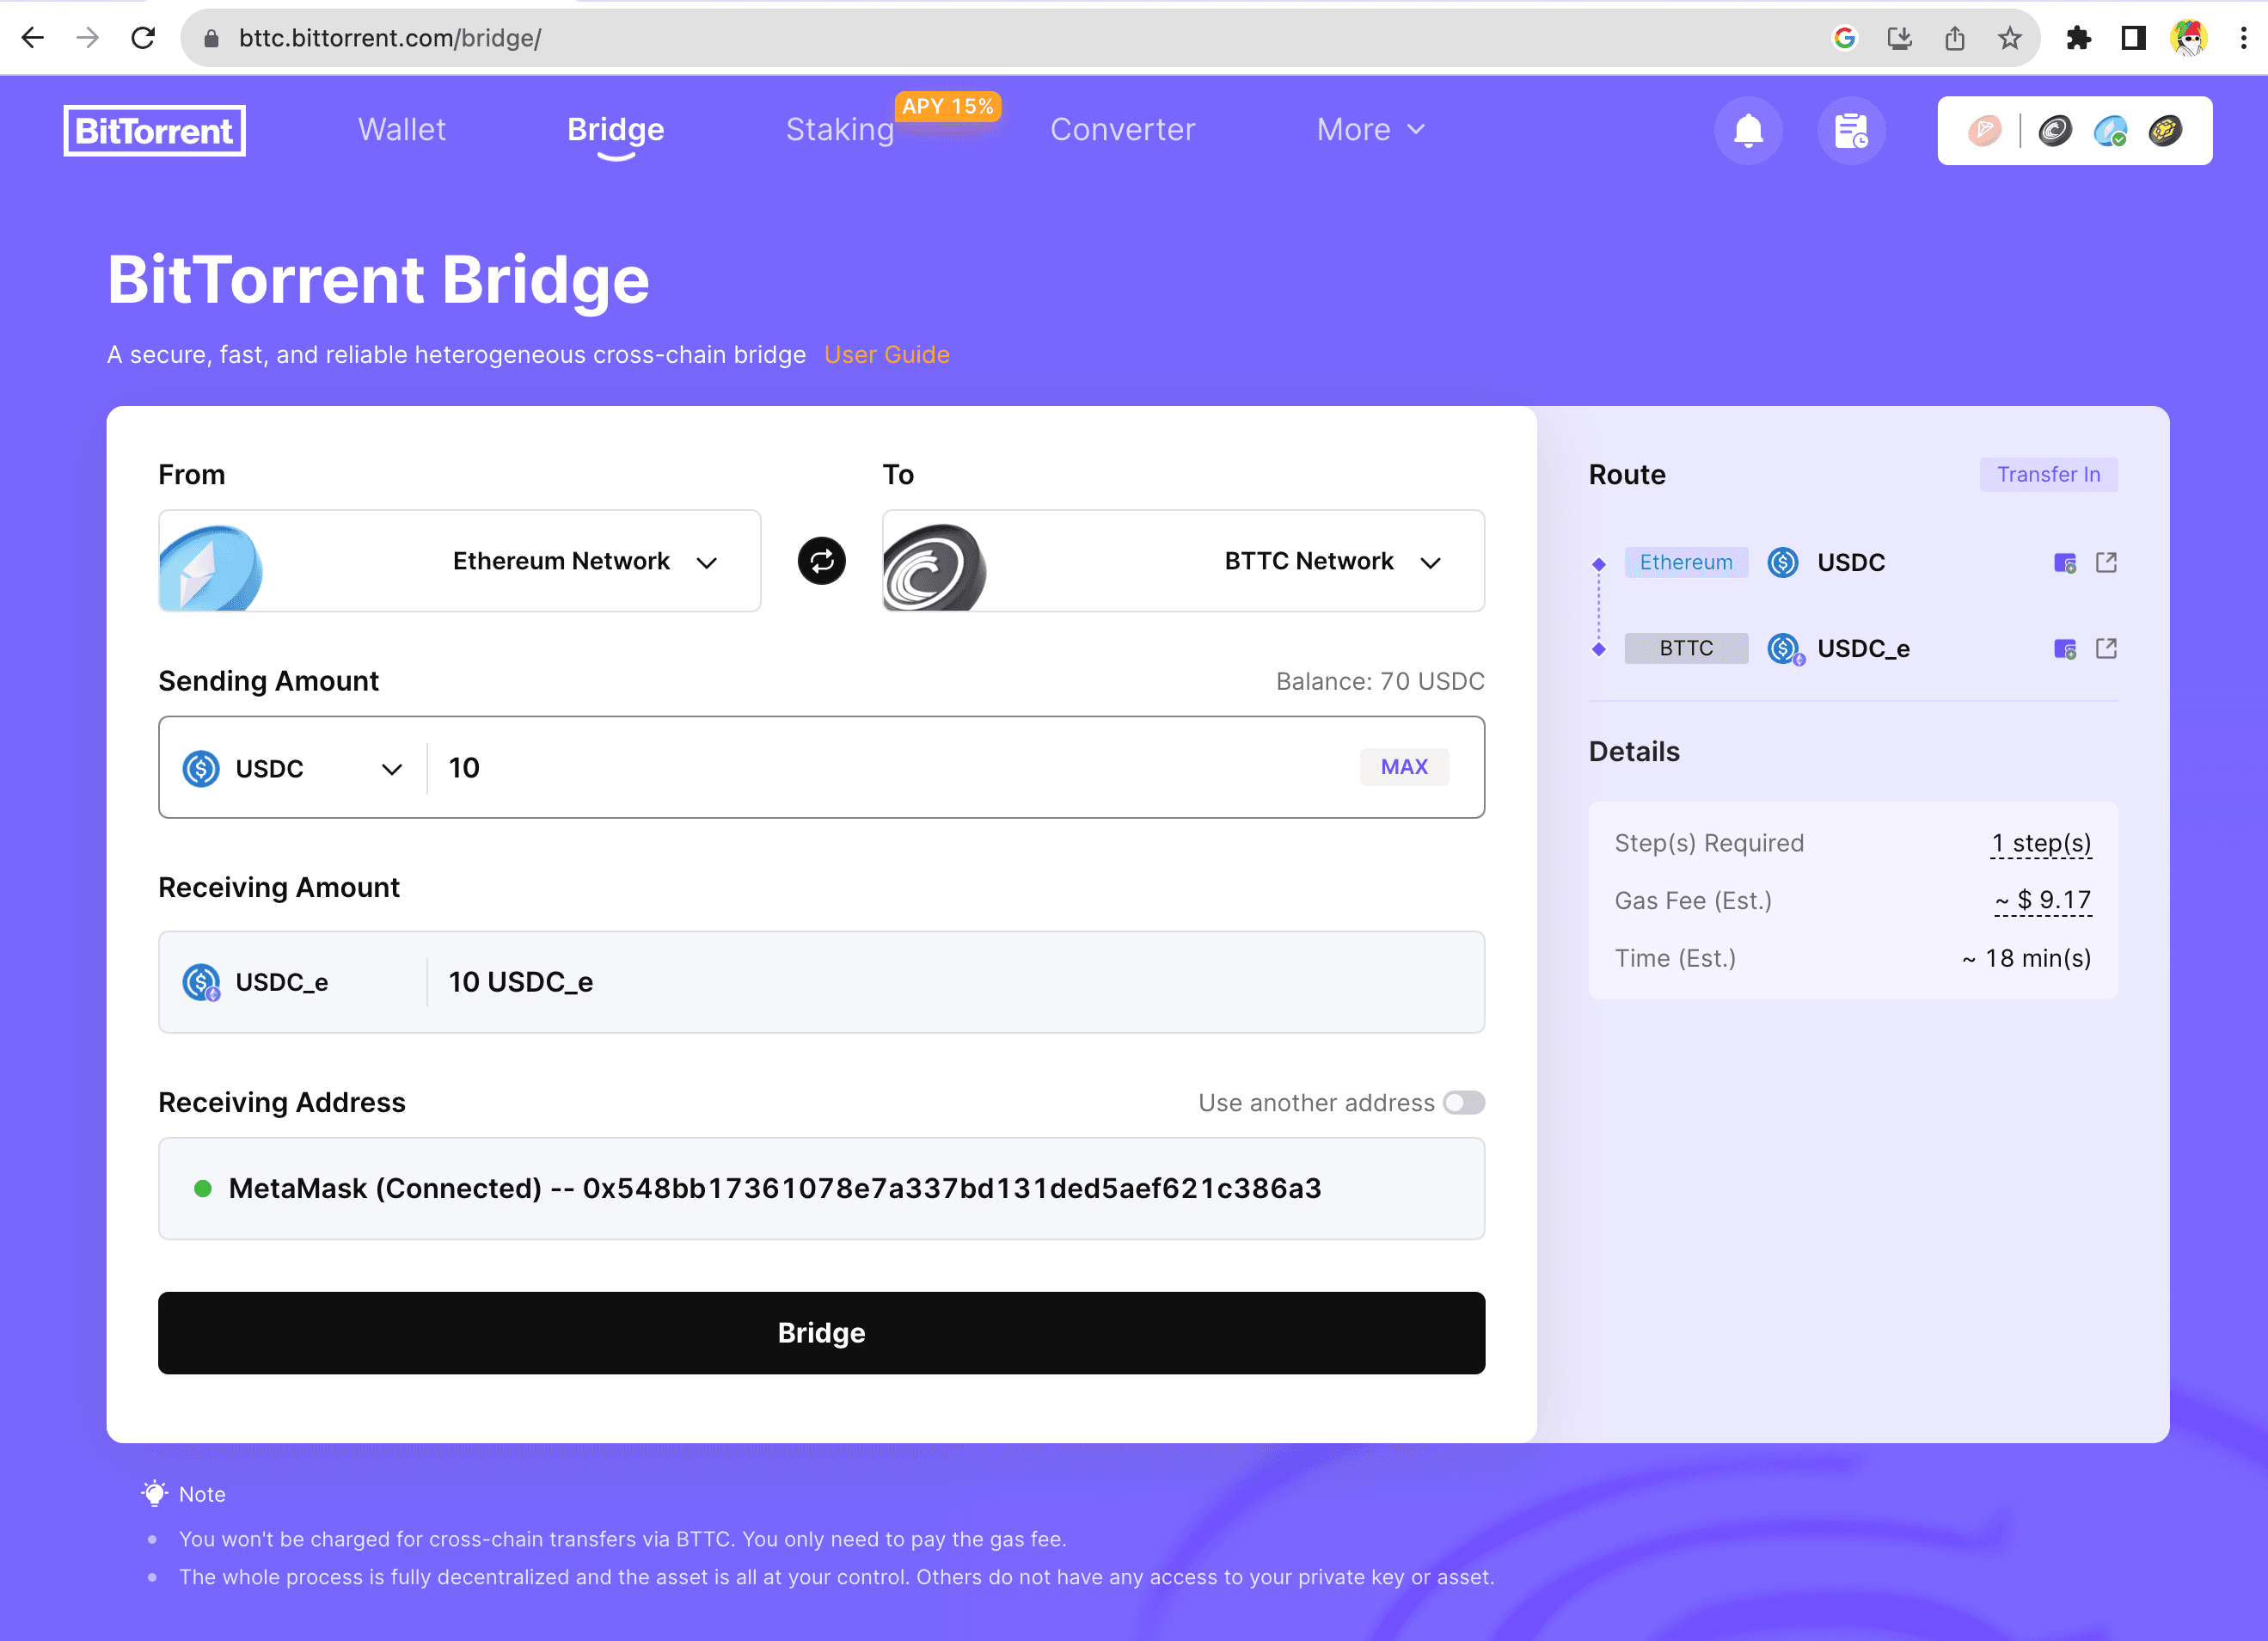The width and height of the screenshot is (2268, 1641).
Task: Open the Wallet tab
Action: pos(402,130)
